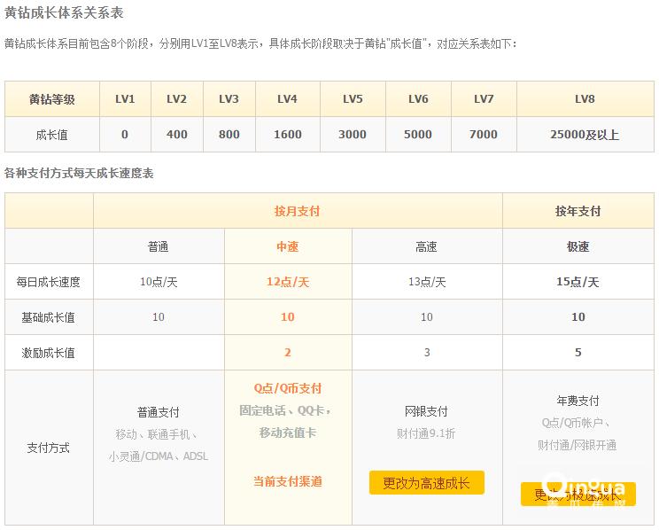Viewport: 659px width, 530px height.
Task: Select the 按年支付 header
Action: pos(578,211)
